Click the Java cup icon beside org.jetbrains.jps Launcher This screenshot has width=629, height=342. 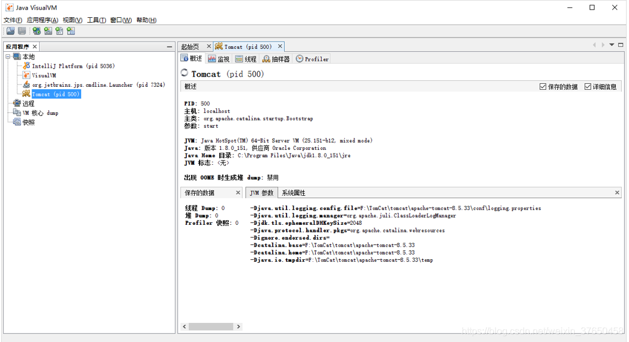point(26,84)
